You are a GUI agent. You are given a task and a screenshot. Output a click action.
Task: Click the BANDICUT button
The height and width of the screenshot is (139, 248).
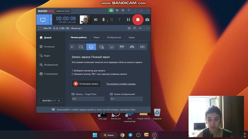(x=51, y=100)
